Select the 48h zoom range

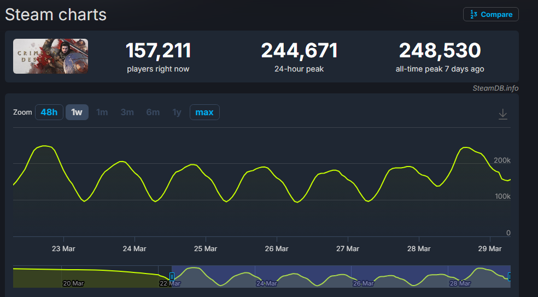49,112
